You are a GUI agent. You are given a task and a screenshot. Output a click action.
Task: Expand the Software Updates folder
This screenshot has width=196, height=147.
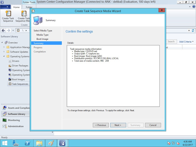(x=4, y=52)
